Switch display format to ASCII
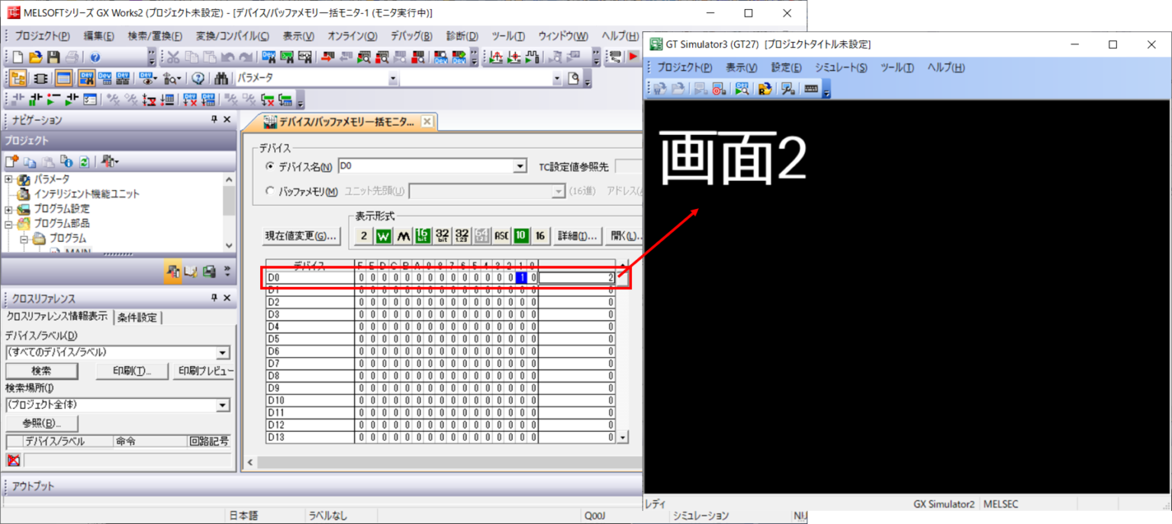The image size is (1172, 524). click(501, 236)
